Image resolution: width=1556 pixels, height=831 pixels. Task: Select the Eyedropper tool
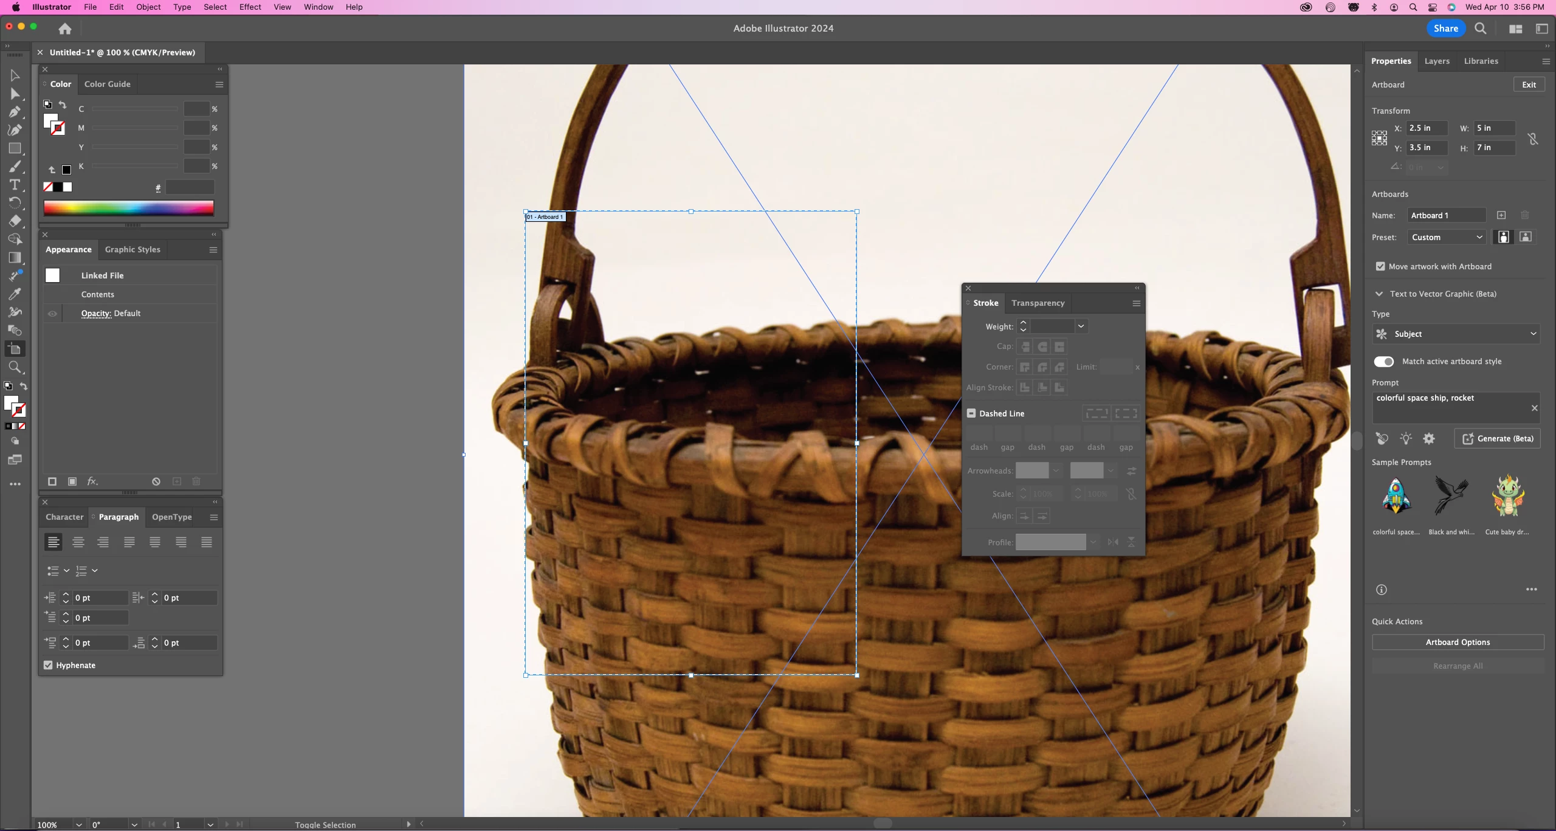click(x=15, y=294)
